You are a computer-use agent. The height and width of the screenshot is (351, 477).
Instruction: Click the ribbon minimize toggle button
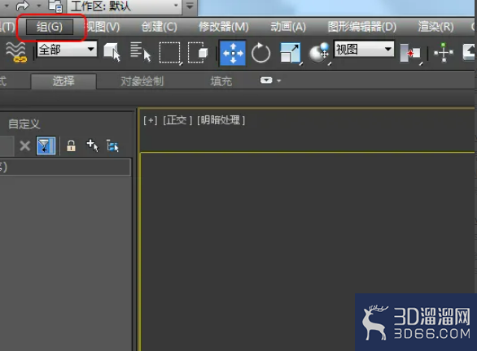tap(266, 80)
